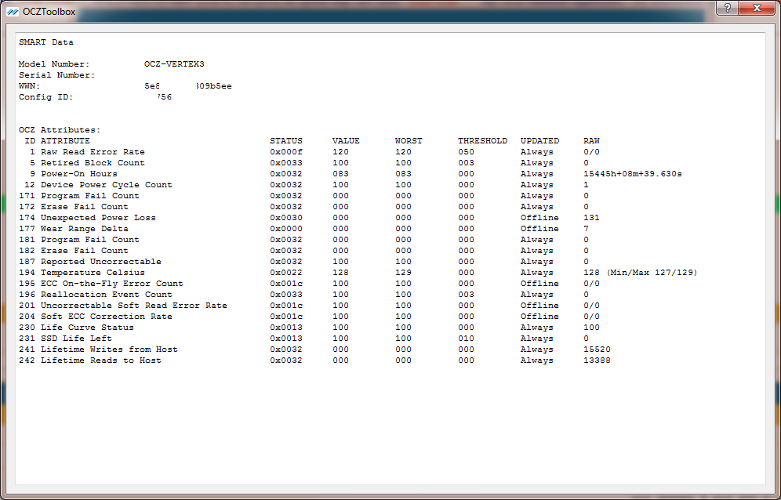
Task: Click the SMART Data heading
Action: (x=46, y=42)
